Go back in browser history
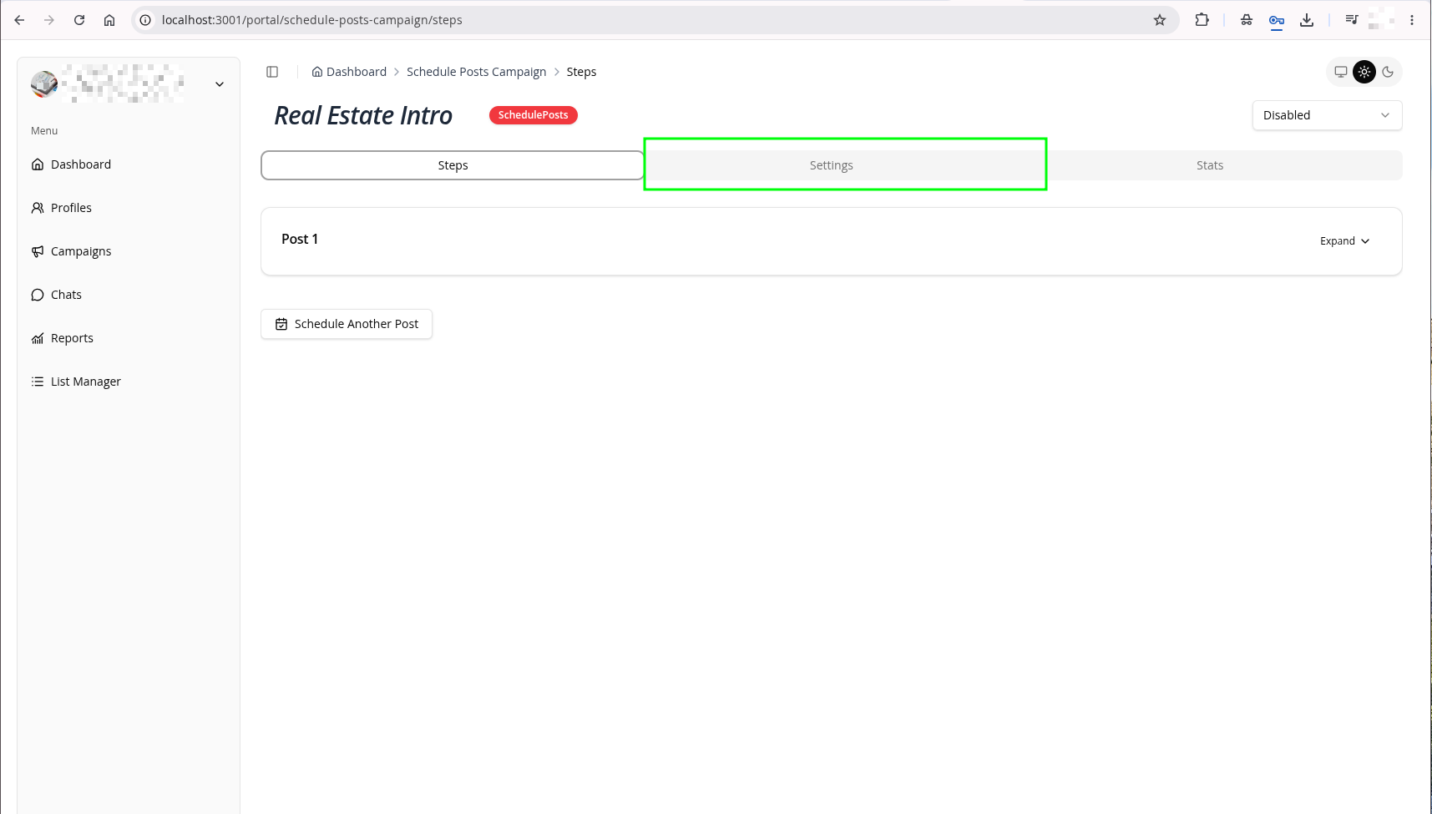The image size is (1432, 814). (x=19, y=20)
